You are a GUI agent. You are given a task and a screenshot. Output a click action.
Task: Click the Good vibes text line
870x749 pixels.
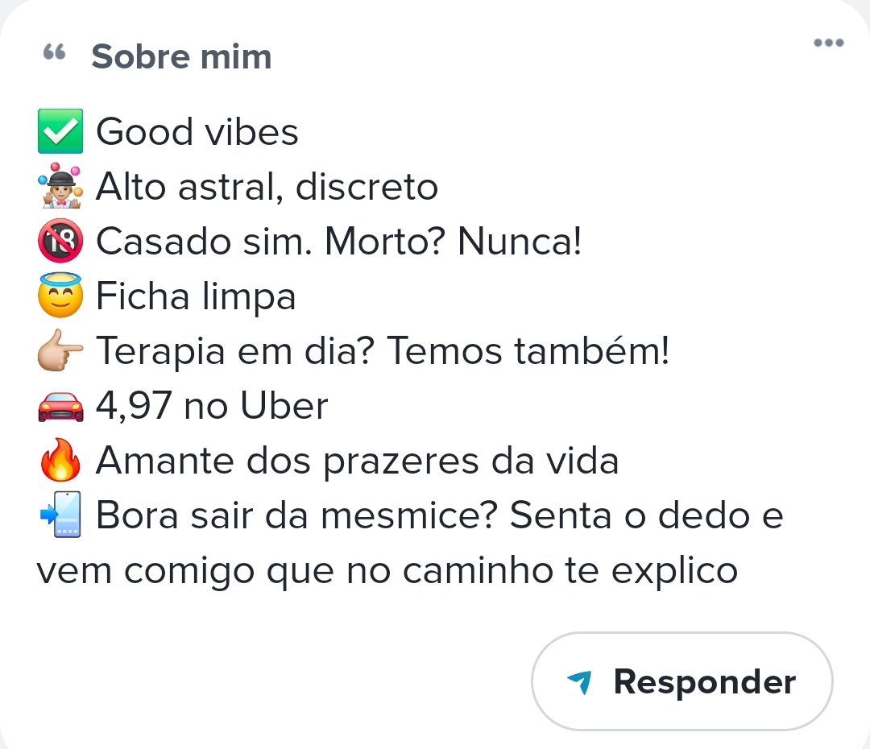[x=197, y=132]
